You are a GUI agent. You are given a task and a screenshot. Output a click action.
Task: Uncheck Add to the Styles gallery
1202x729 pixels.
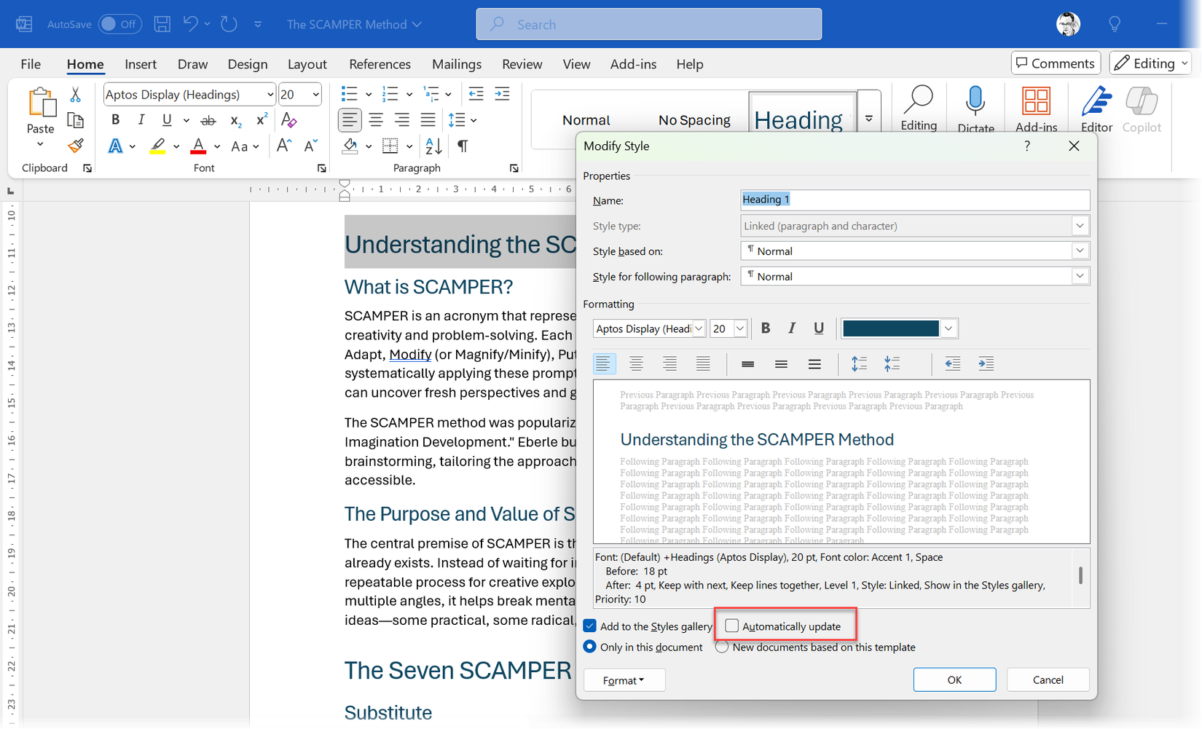[x=589, y=626]
